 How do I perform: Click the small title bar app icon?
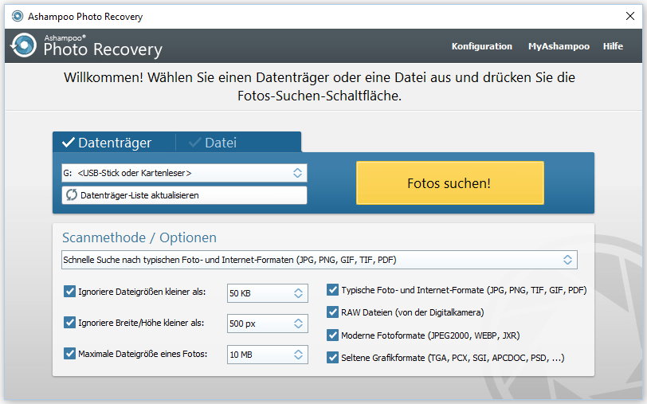point(18,16)
